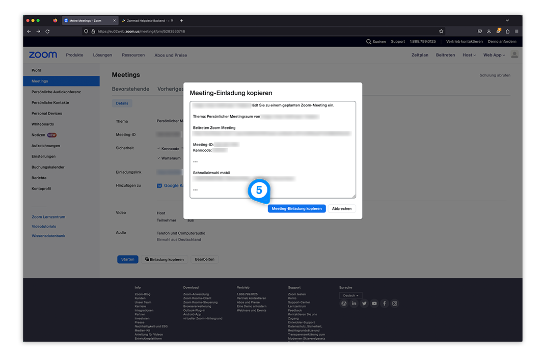The image size is (545, 355).
Task: Open the user profile avatar
Action: point(514,55)
